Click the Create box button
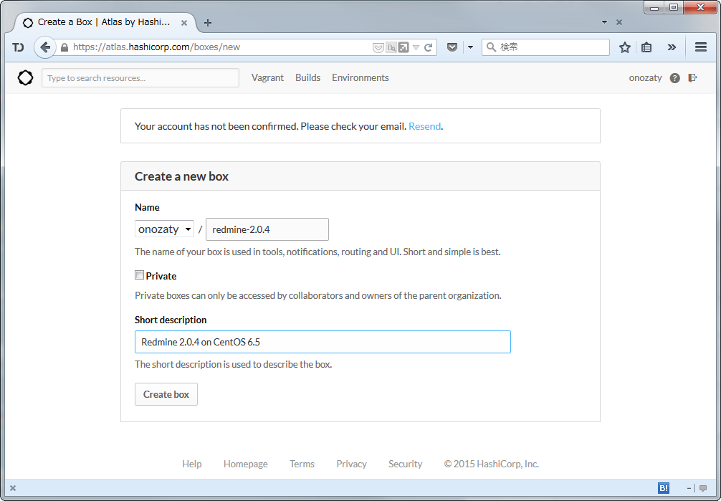 [166, 394]
